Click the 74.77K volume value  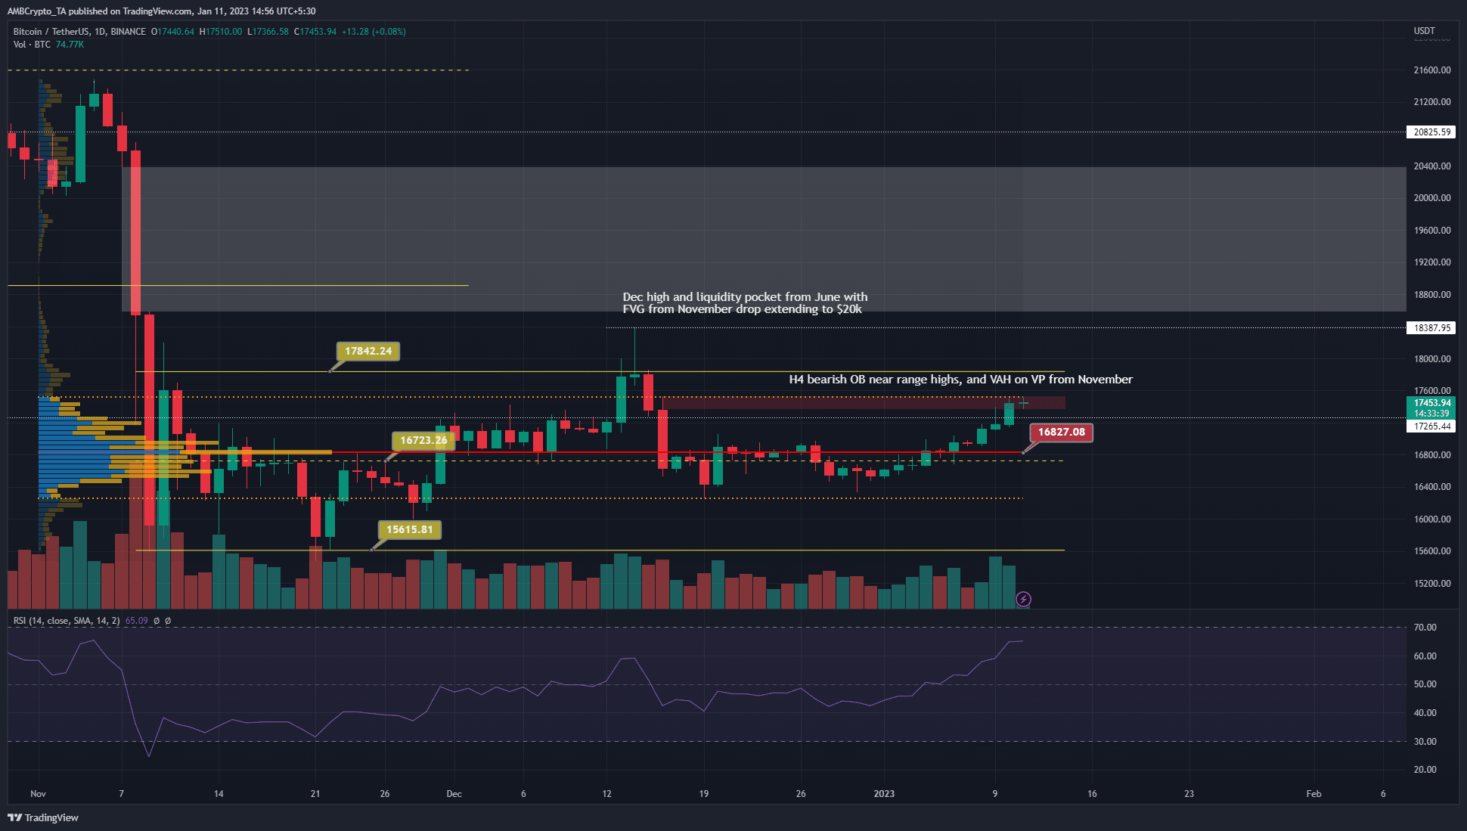pyautogui.click(x=70, y=45)
